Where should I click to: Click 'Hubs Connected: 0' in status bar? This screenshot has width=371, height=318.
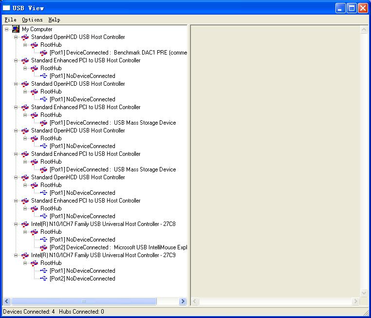click(81, 312)
